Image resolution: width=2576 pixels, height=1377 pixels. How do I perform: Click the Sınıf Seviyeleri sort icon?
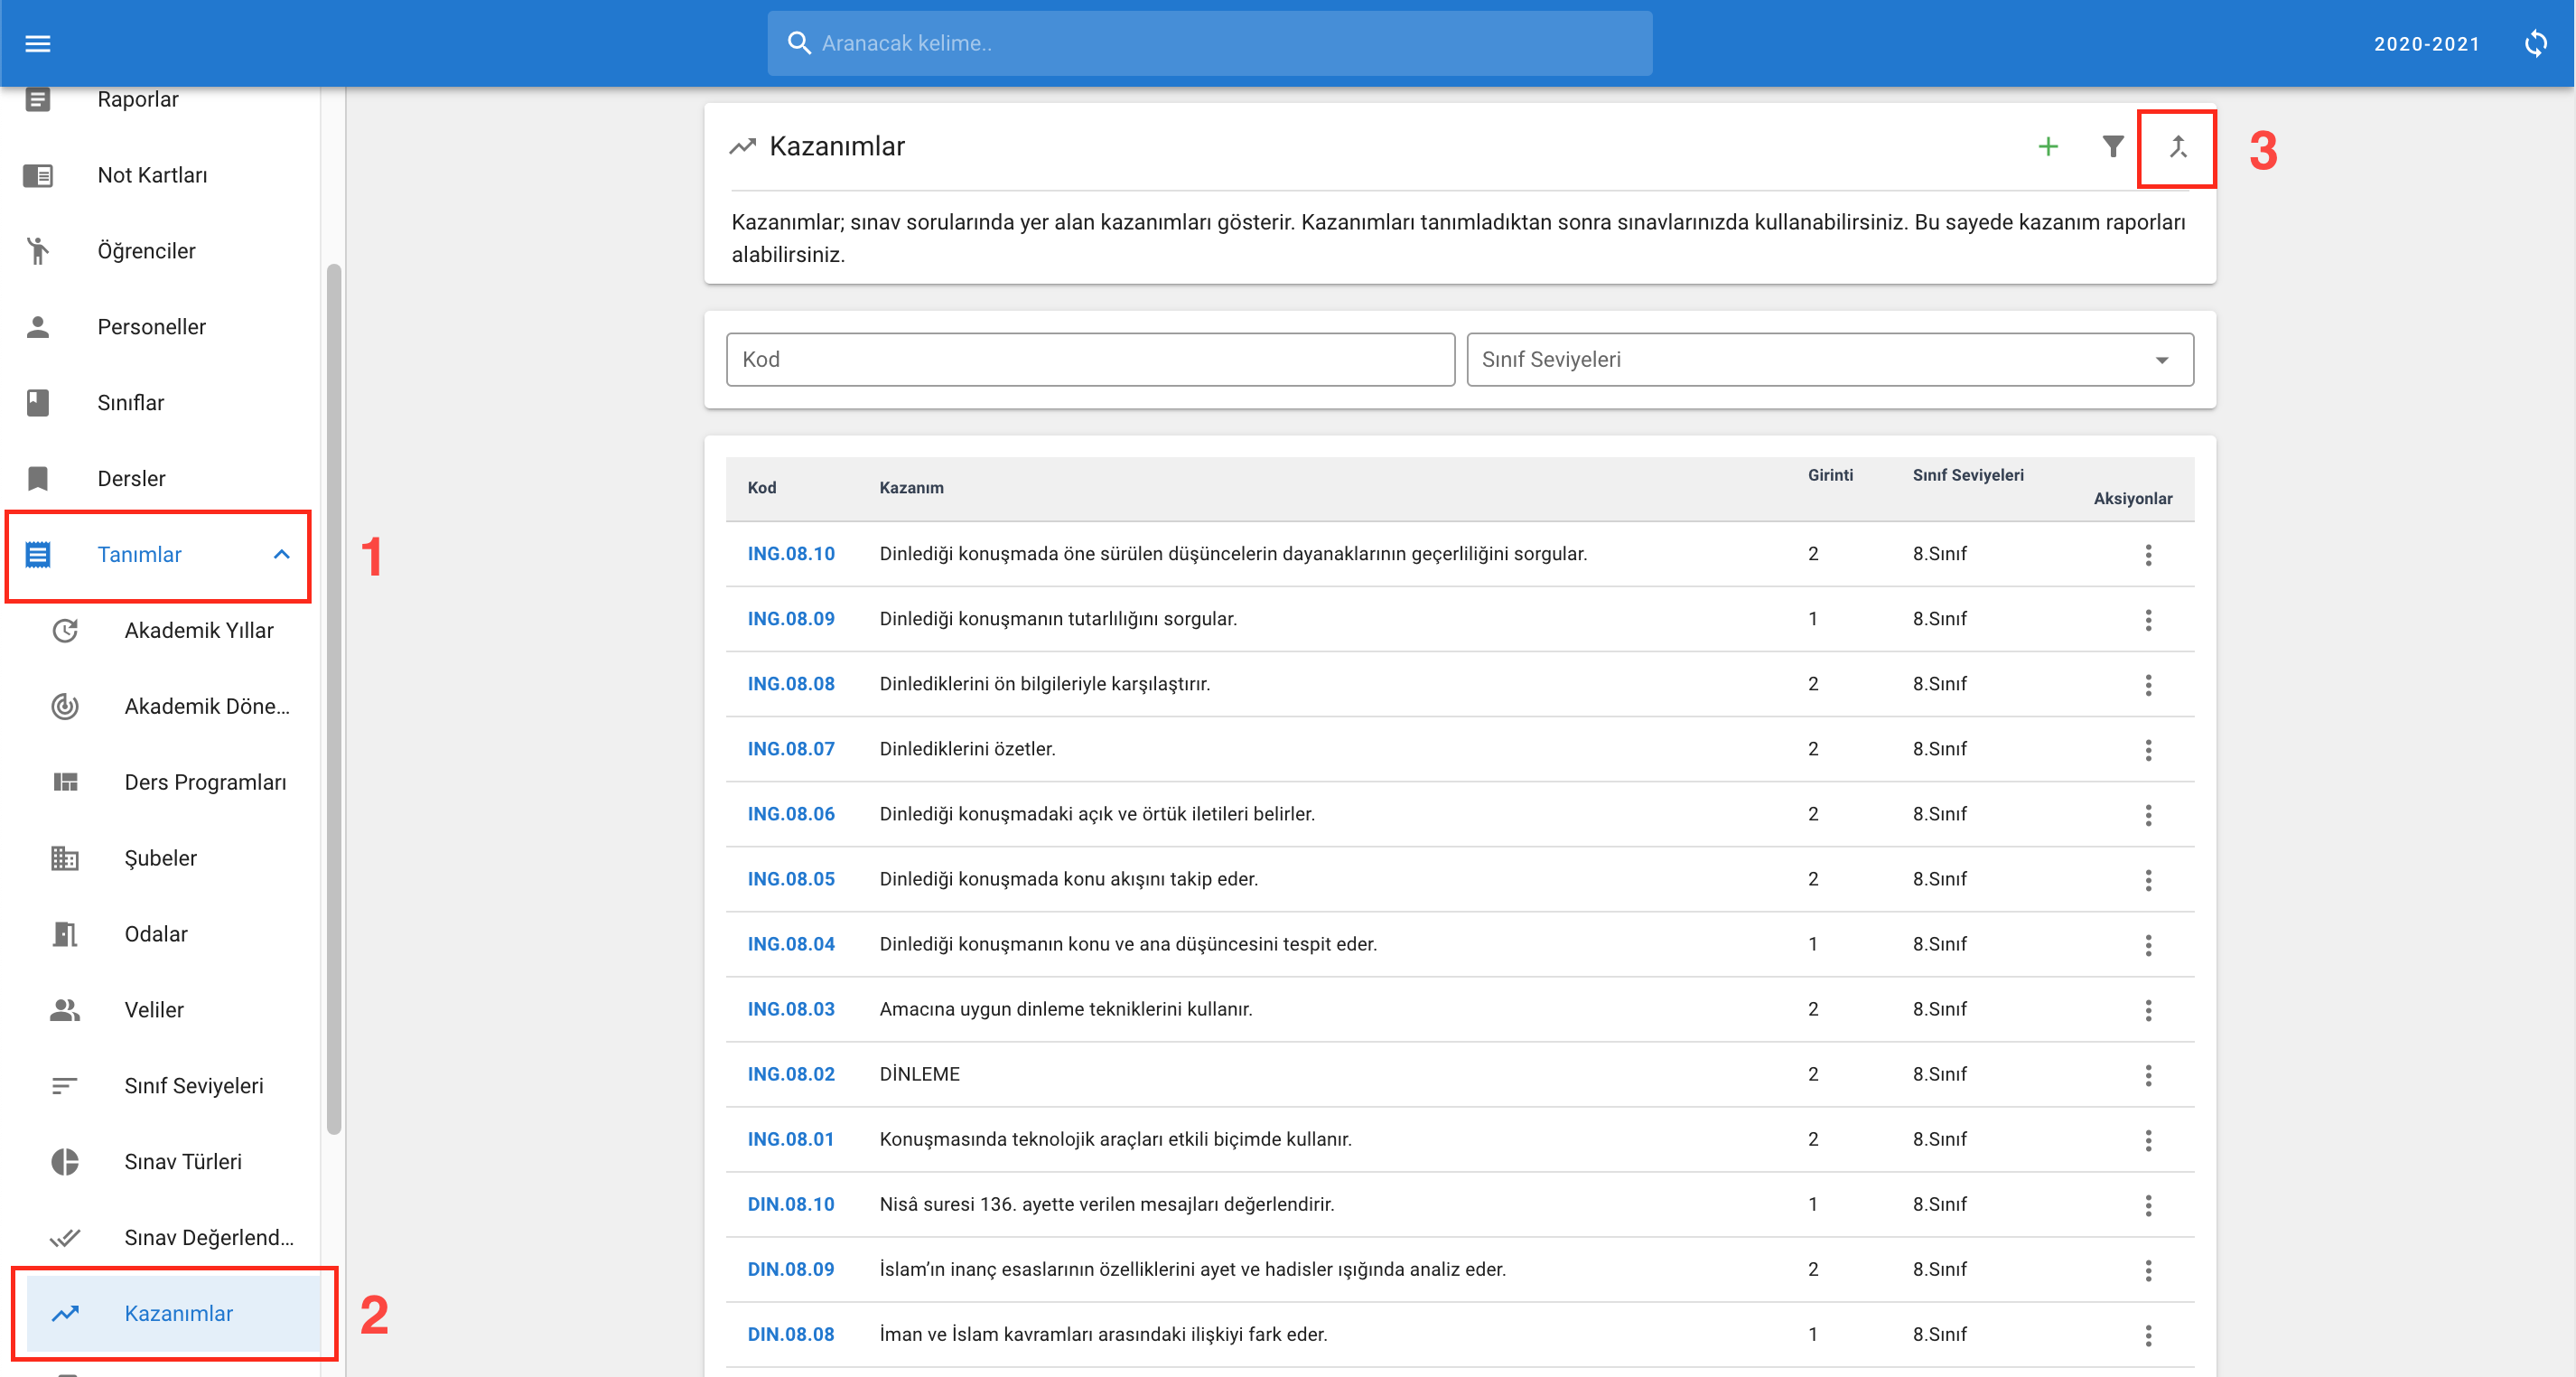[65, 1086]
